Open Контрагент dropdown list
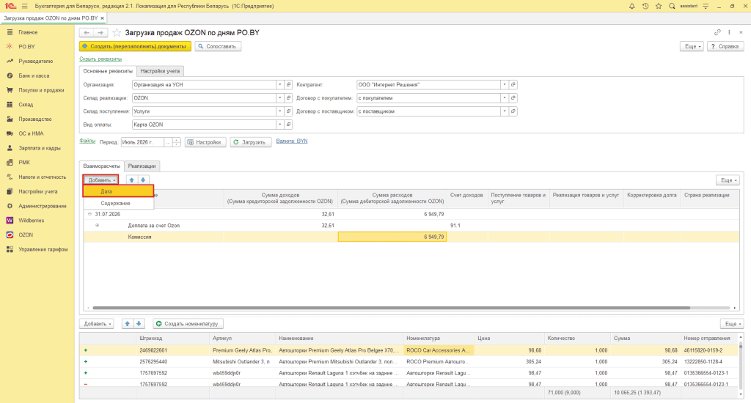751x403 pixels. tap(505, 85)
